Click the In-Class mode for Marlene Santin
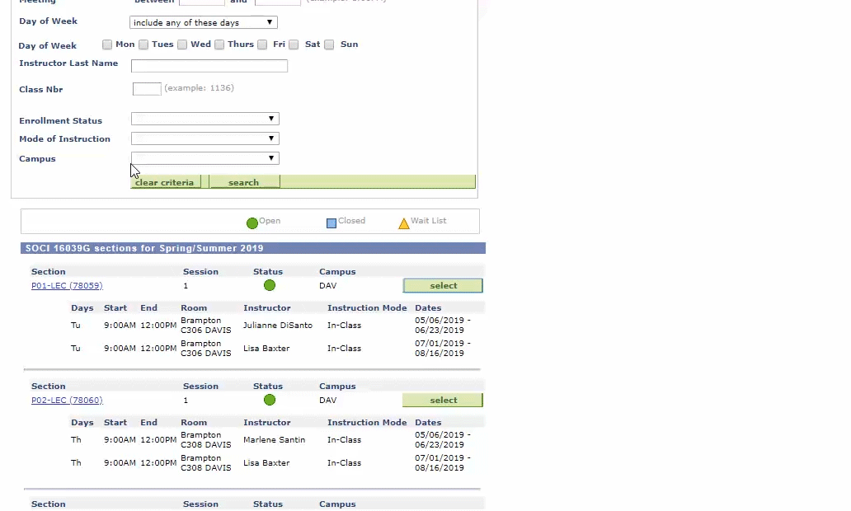The image size is (851, 511). 344,440
